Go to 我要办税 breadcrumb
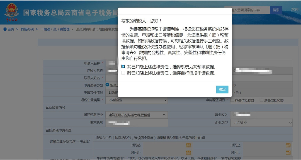Viewport: 301px width, 160px height. coord(27,29)
